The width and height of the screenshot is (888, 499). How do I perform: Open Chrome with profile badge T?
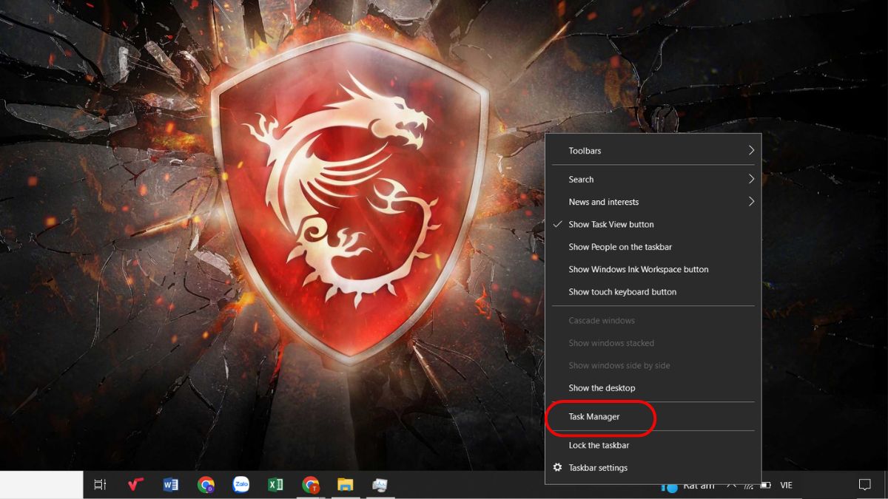311,485
